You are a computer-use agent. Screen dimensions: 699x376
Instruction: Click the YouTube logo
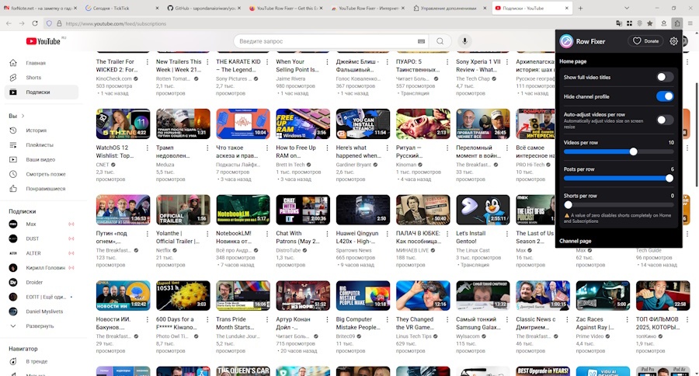coord(43,41)
